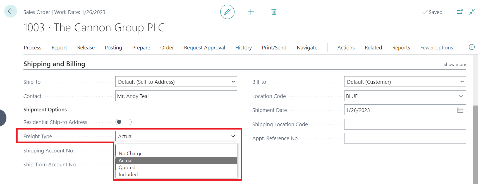This screenshot has width=493, height=189.
Task: Show the info factbox pane icon
Action: click(x=472, y=47)
